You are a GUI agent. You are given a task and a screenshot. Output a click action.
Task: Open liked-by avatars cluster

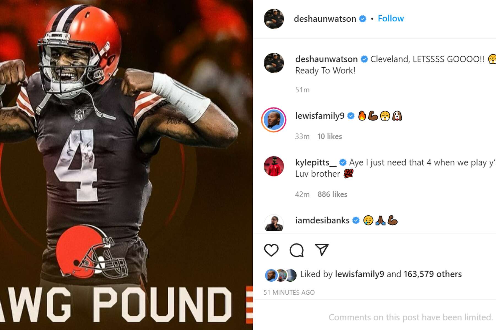281,275
